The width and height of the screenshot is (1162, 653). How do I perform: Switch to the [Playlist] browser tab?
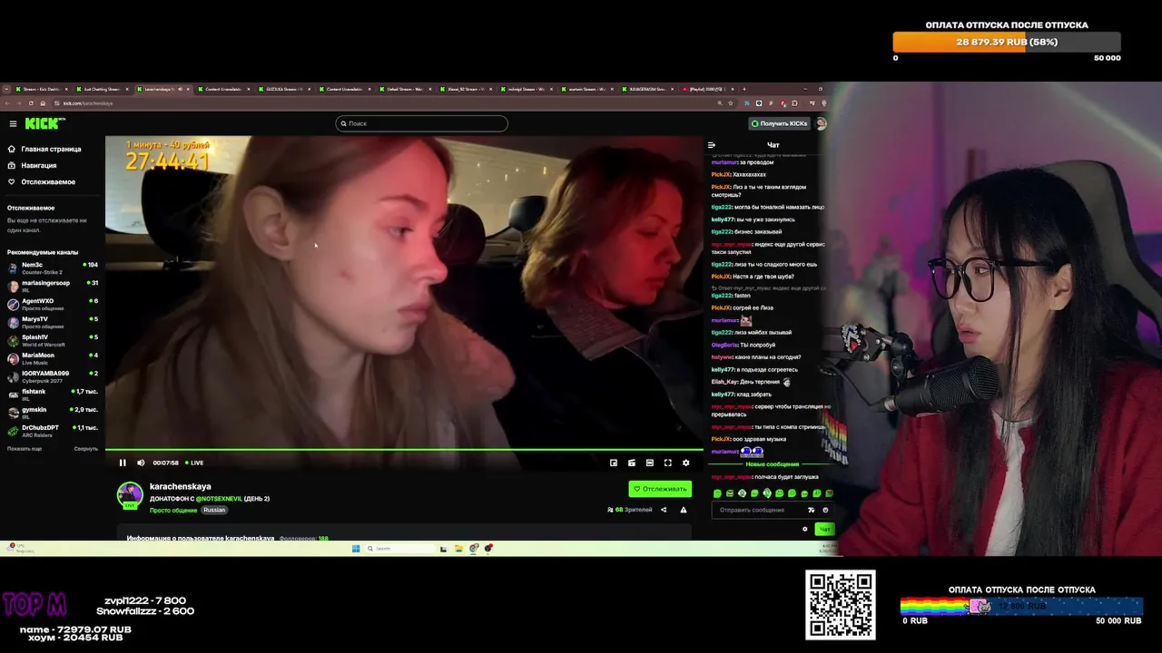708,89
